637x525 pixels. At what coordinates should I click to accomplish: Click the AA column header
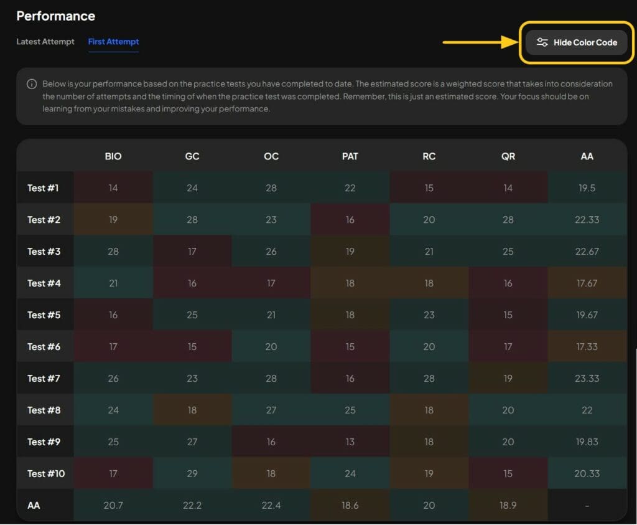click(x=587, y=156)
